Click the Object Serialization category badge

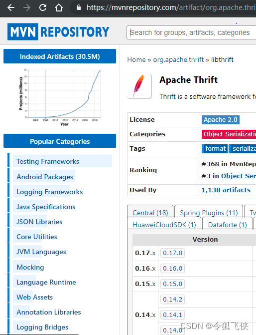(x=229, y=134)
